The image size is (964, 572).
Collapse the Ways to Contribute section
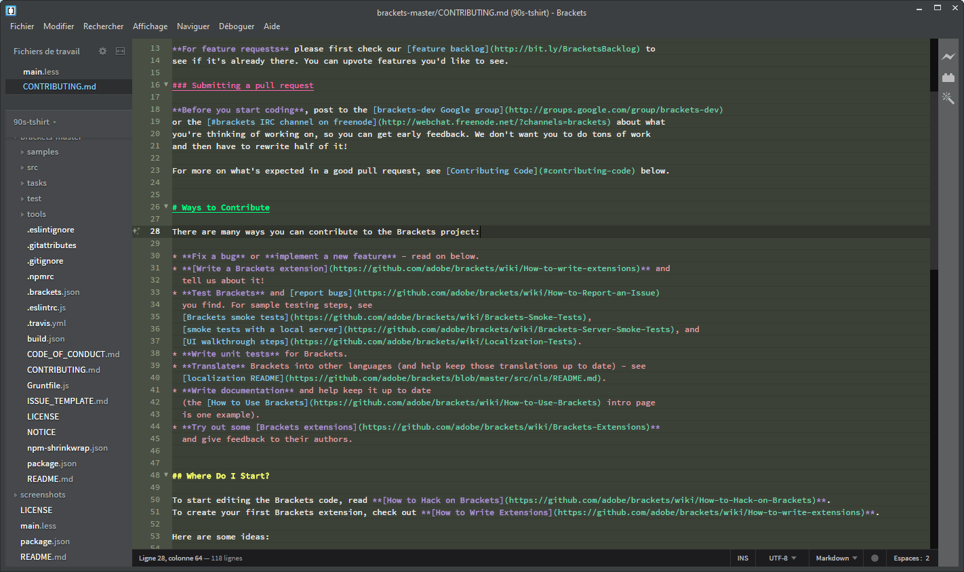pos(165,207)
